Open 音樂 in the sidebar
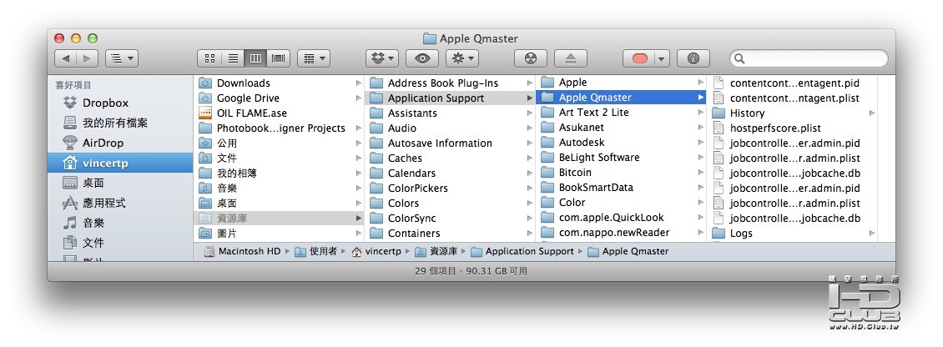Image resolution: width=943 pixels, height=347 pixels. [x=120, y=223]
